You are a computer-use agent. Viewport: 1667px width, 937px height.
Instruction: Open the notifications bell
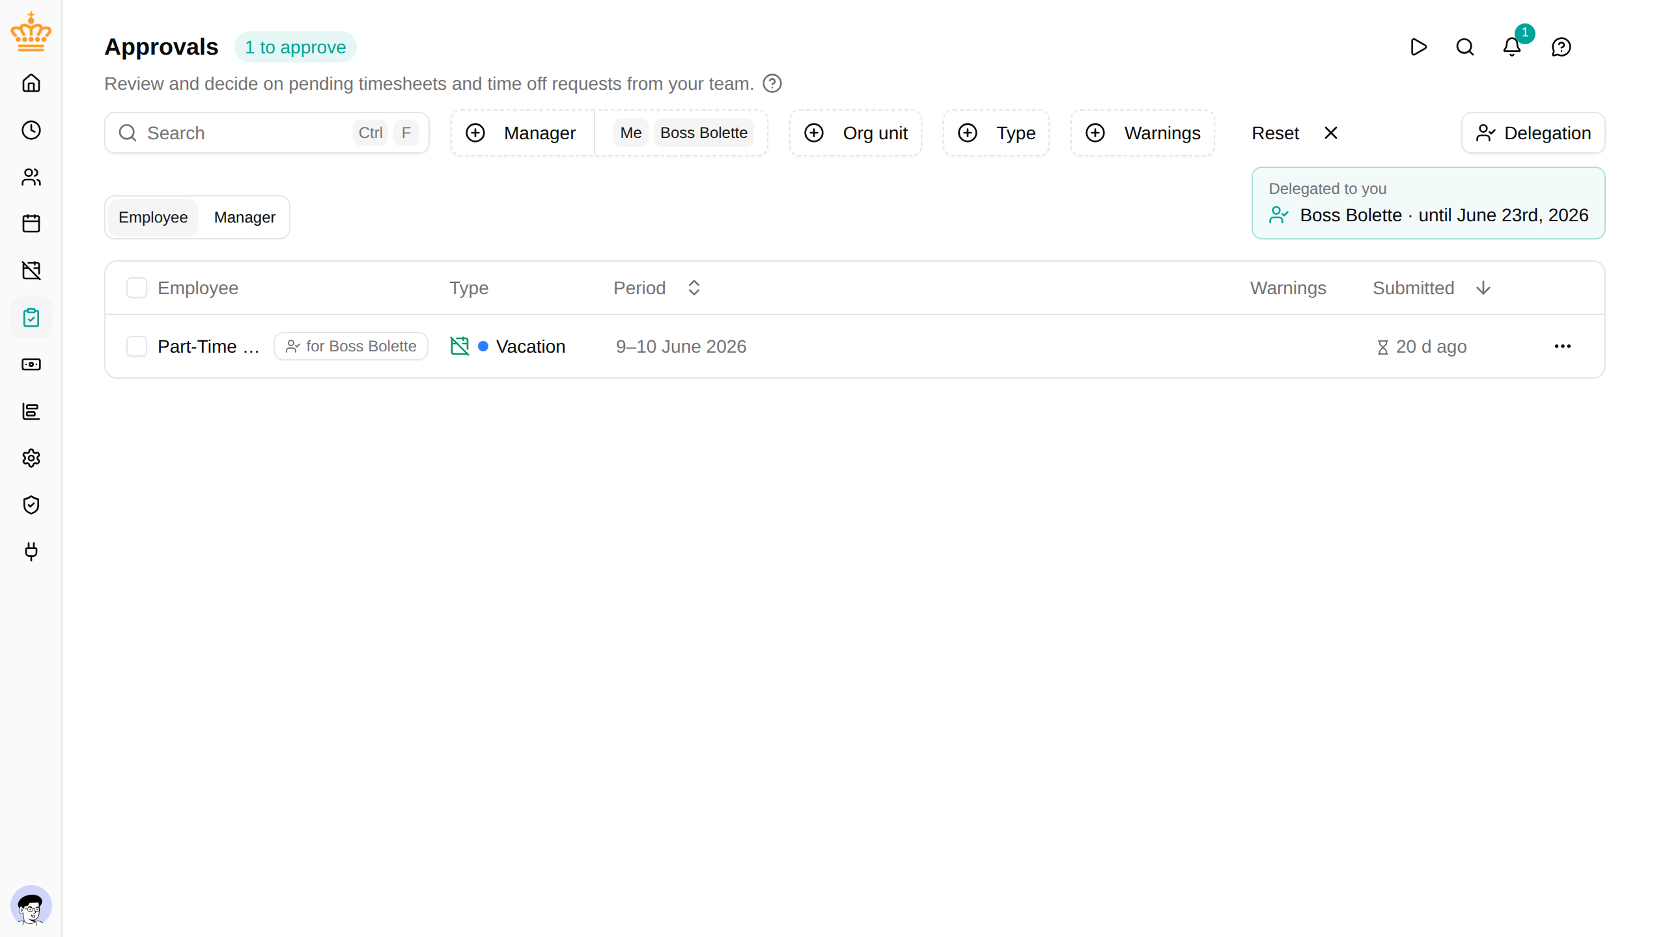[x=1512, y=47]
